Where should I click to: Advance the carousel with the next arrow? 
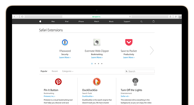click(x=152, y=50)
